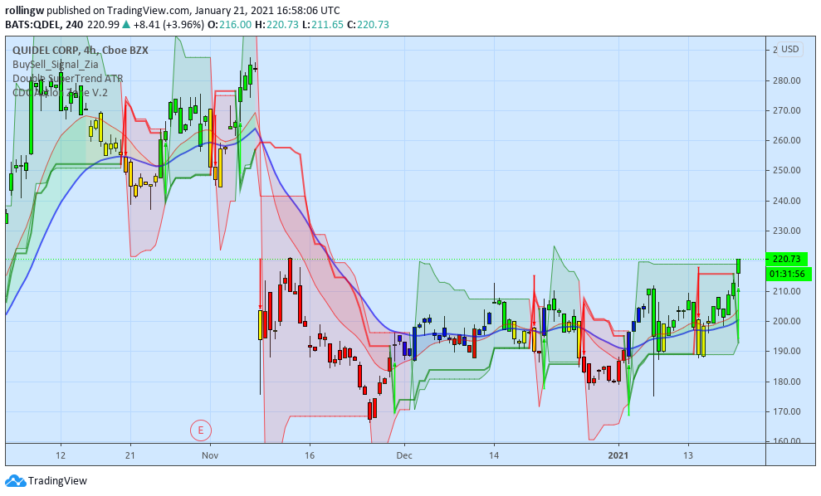
Task: Click the 170.00 price axis label
Action: [x=786, y=411]
